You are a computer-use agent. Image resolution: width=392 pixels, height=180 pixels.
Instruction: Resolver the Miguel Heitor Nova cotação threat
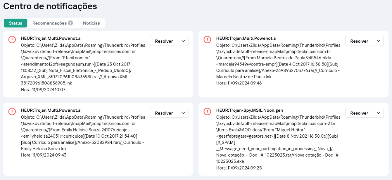(359, 113)
